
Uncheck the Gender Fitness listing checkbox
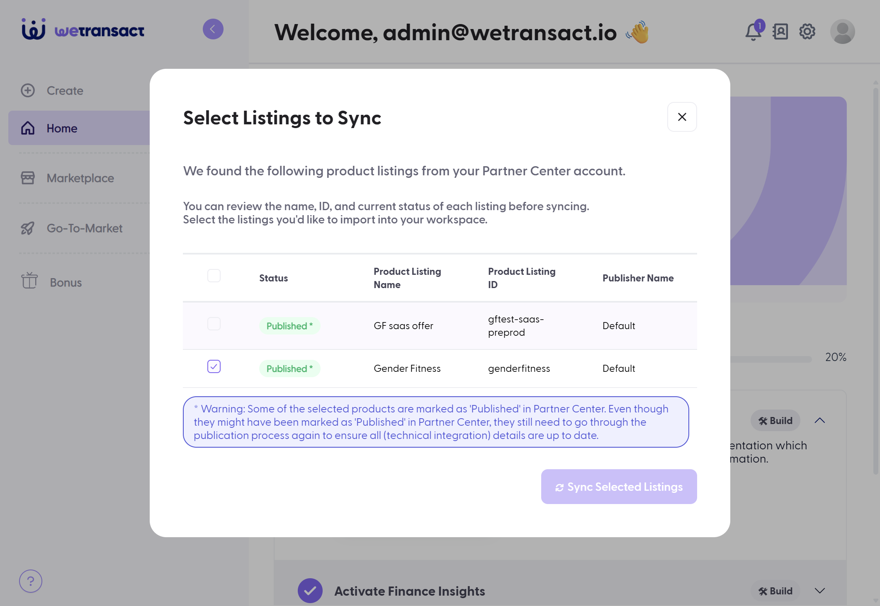click(214, 366)
